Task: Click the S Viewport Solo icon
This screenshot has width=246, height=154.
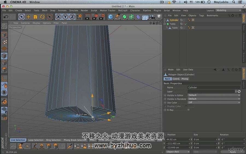Action: coord(4,92)
